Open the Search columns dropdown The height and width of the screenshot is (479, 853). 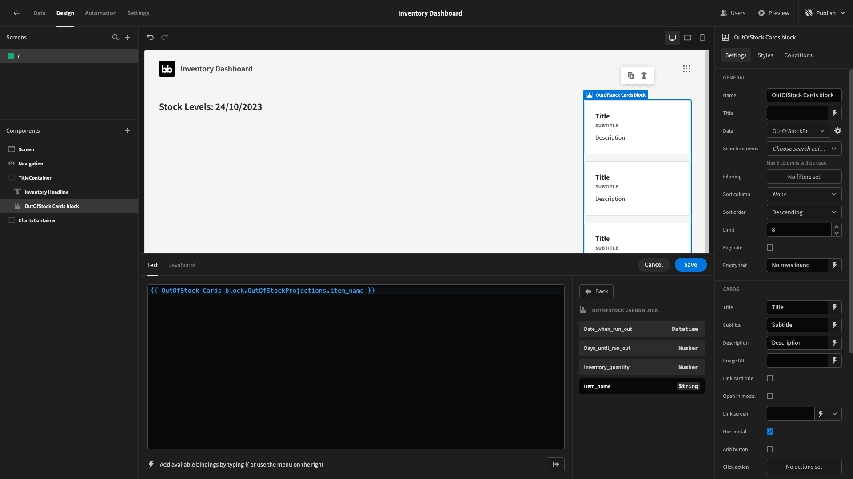click(804, 149)
